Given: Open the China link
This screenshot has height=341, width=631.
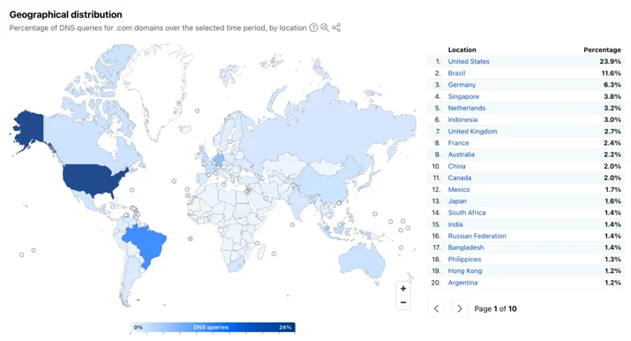Looking at the screenshot, I should [x=457, y=166].
